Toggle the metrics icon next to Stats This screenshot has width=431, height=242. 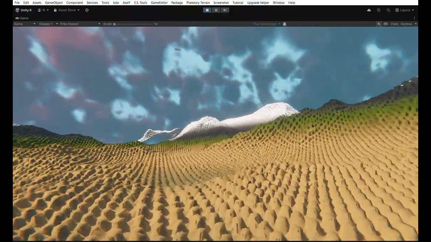(x=386, y=24)
